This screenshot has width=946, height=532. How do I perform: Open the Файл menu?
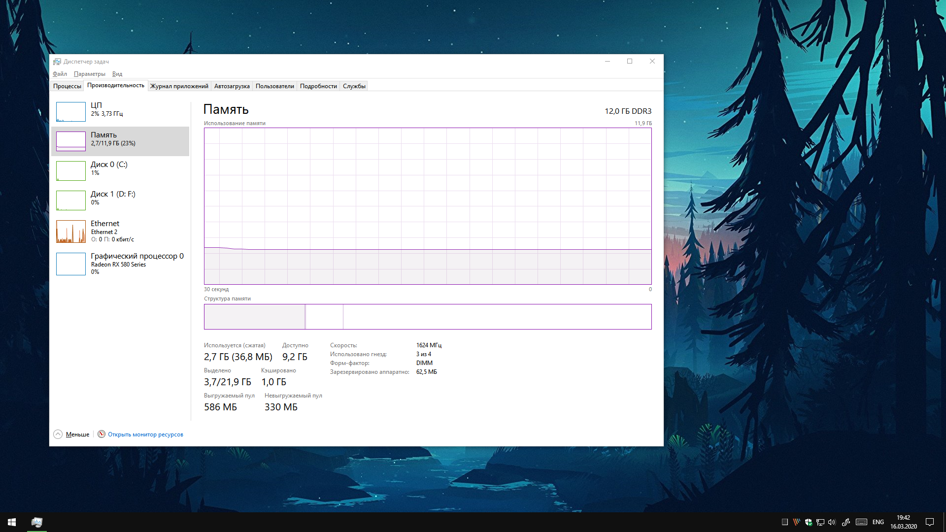[60, 74]
